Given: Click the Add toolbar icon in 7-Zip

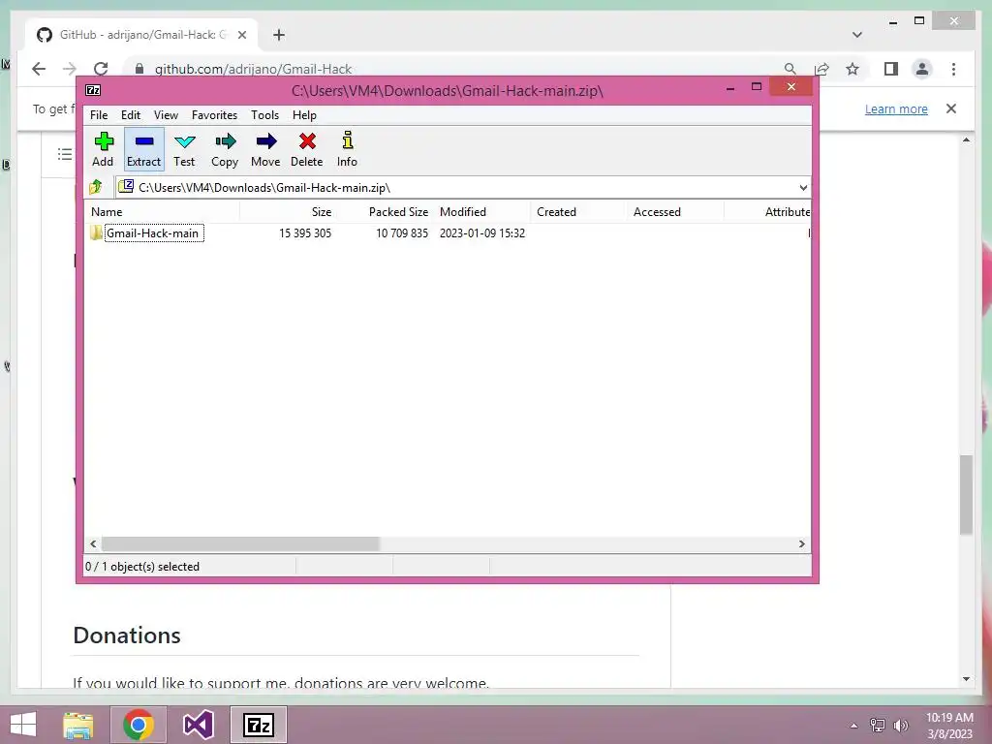Looking at the screenshot, I should (x=103, y=149).
